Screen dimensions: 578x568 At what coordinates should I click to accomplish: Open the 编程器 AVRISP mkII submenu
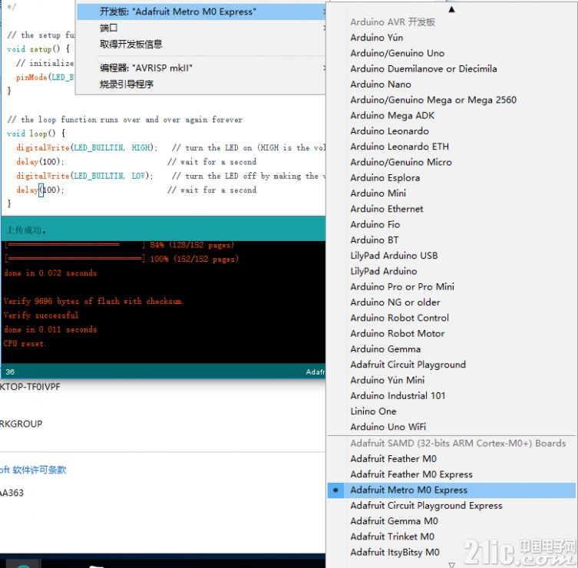[201, 68]
